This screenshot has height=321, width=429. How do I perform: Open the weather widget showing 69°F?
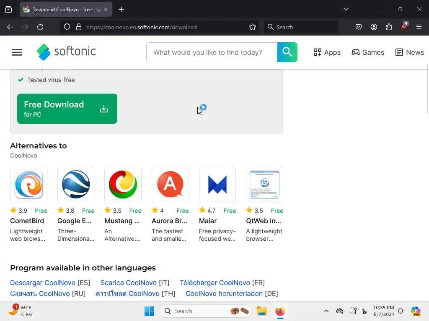[x=21, y=311]
